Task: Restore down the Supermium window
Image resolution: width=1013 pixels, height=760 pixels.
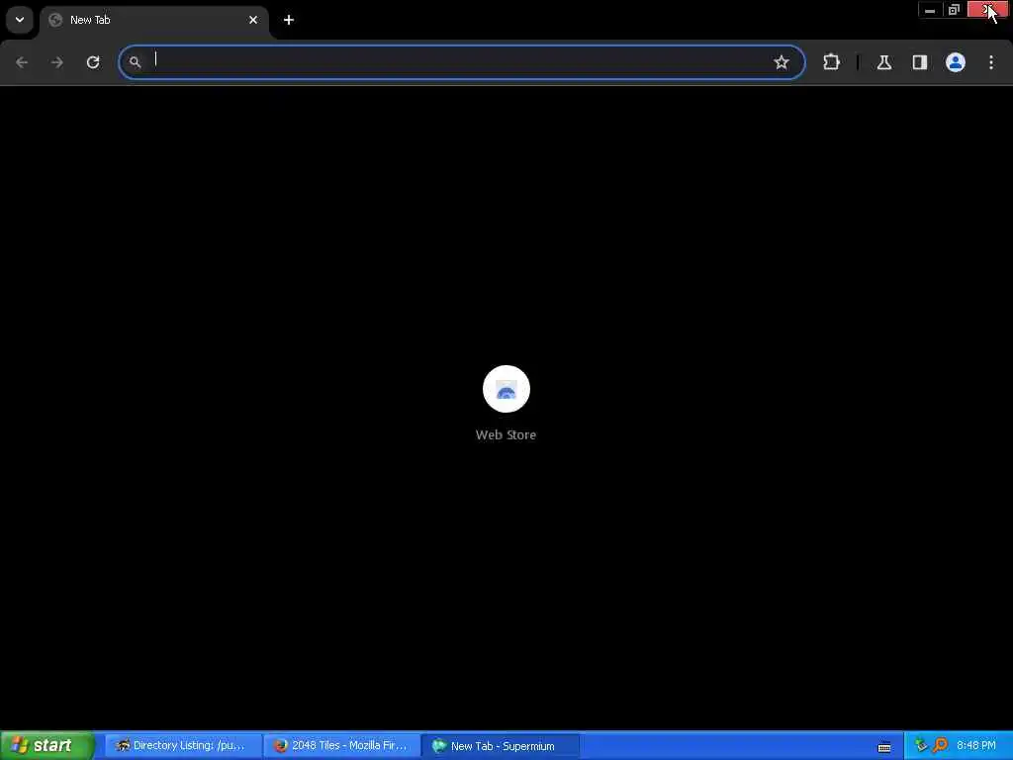Action: click(x=955, y=10)
